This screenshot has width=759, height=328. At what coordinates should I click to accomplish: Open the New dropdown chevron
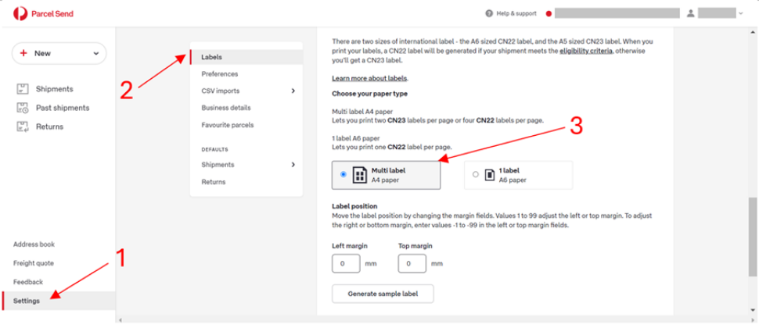click(95, 54)
